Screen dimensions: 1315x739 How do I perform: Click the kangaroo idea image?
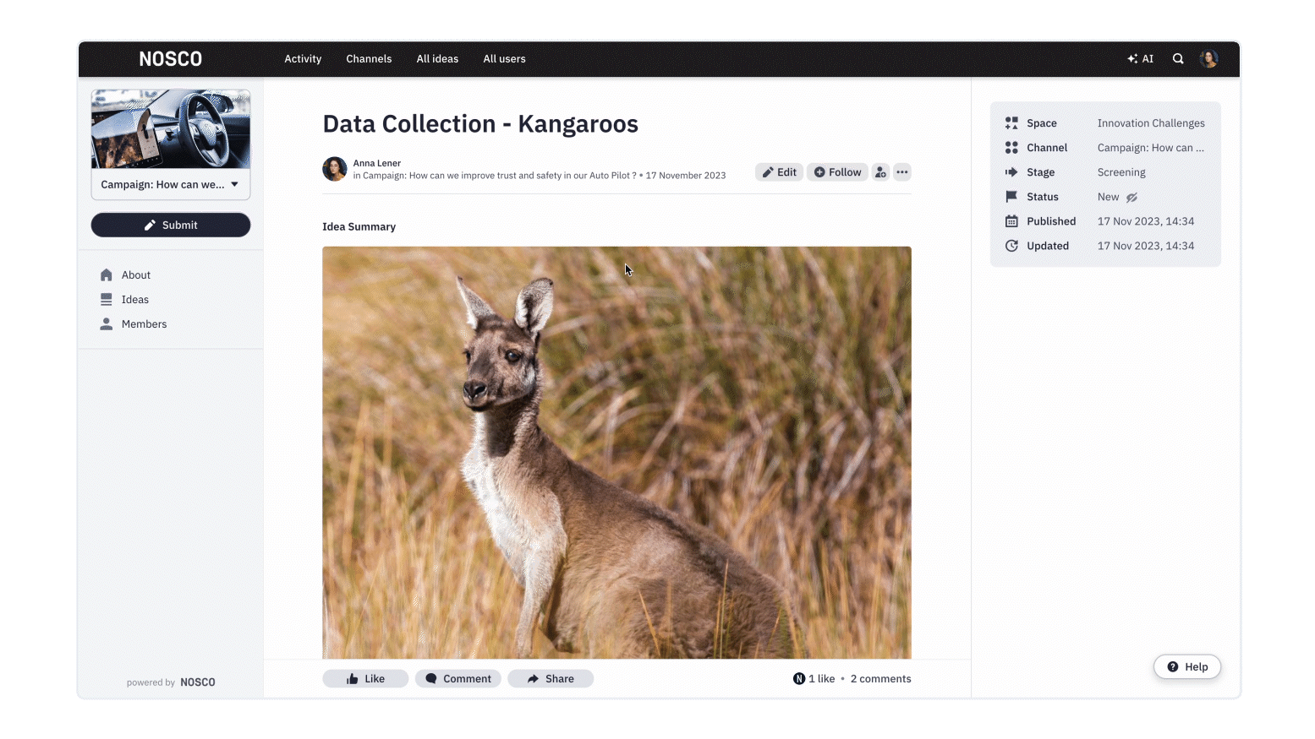pos(616,453)
